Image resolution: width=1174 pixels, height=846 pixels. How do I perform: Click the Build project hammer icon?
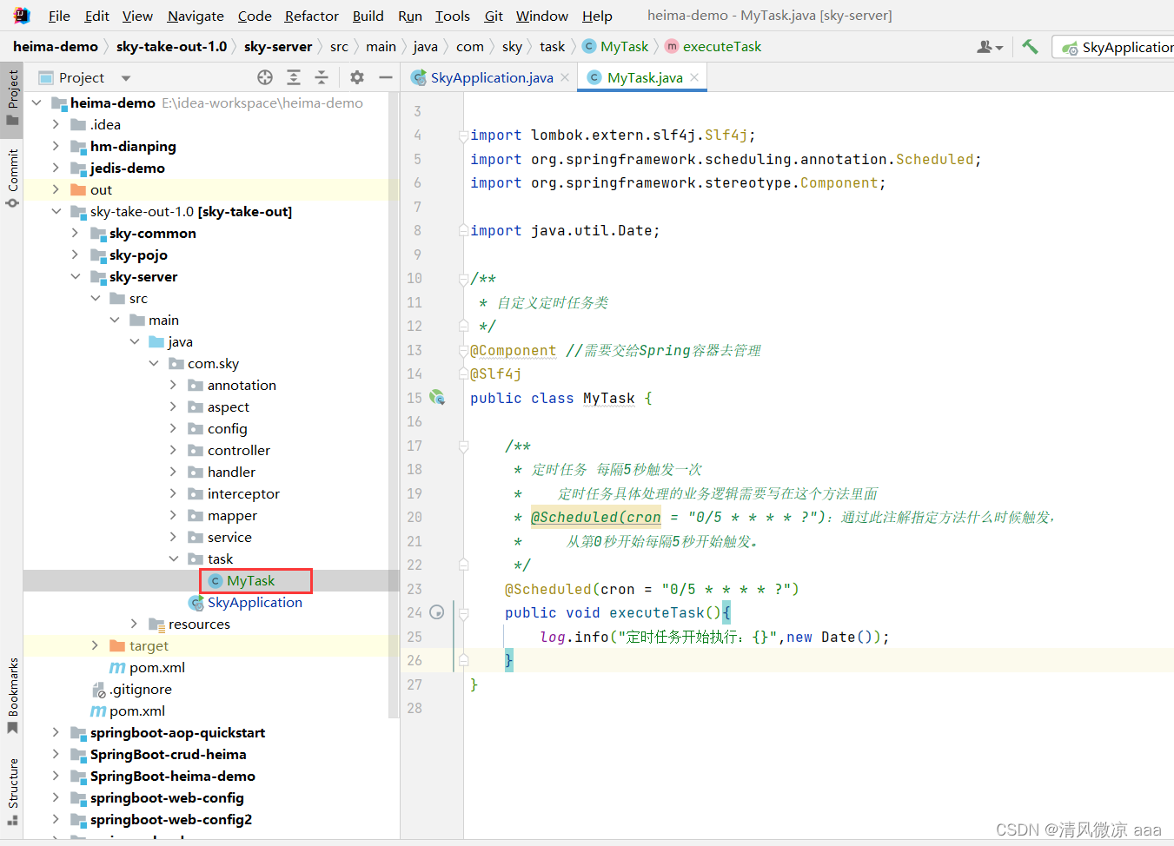[x=1030, y=47]
